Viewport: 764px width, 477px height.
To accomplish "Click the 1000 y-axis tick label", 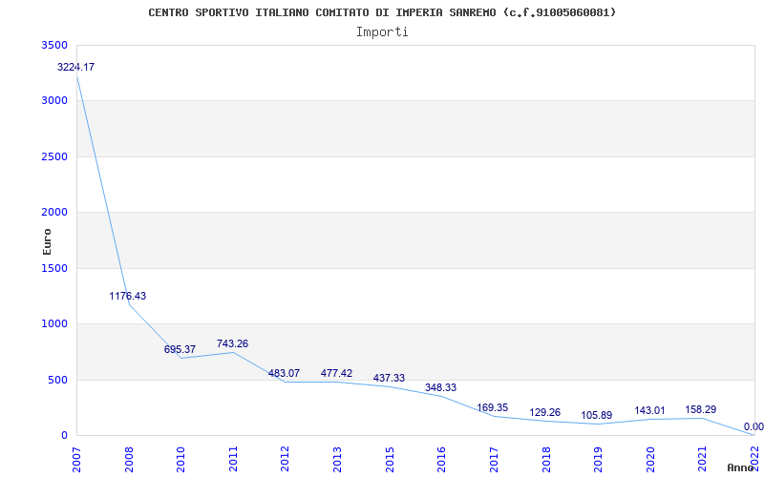I will (54, 323).
